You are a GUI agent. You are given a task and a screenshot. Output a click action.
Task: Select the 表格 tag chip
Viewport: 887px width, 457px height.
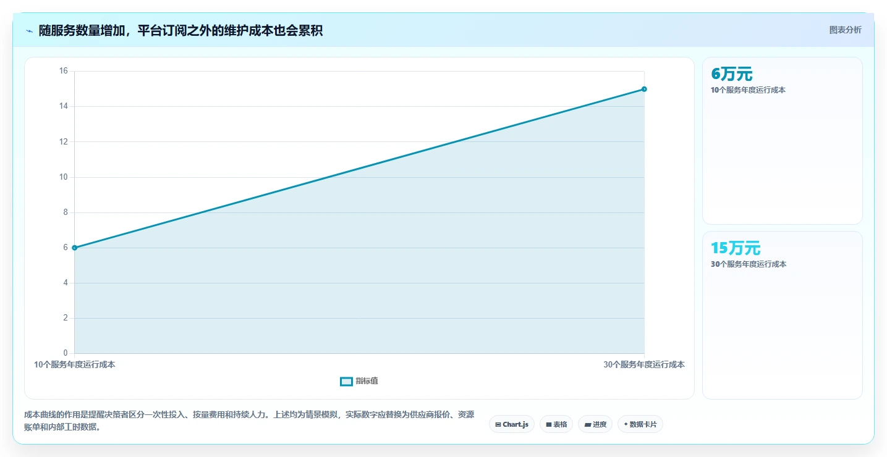pyautogui.click(x=556, y=424)
